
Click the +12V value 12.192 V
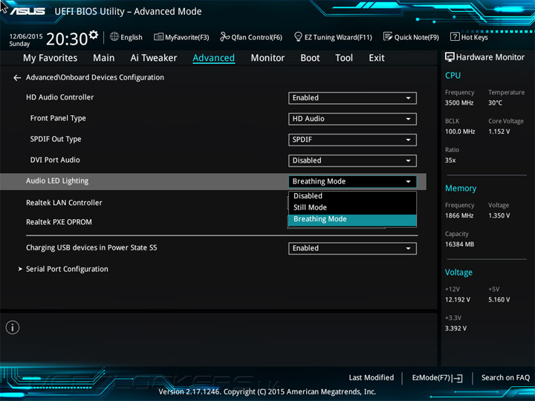click(458, 299)
